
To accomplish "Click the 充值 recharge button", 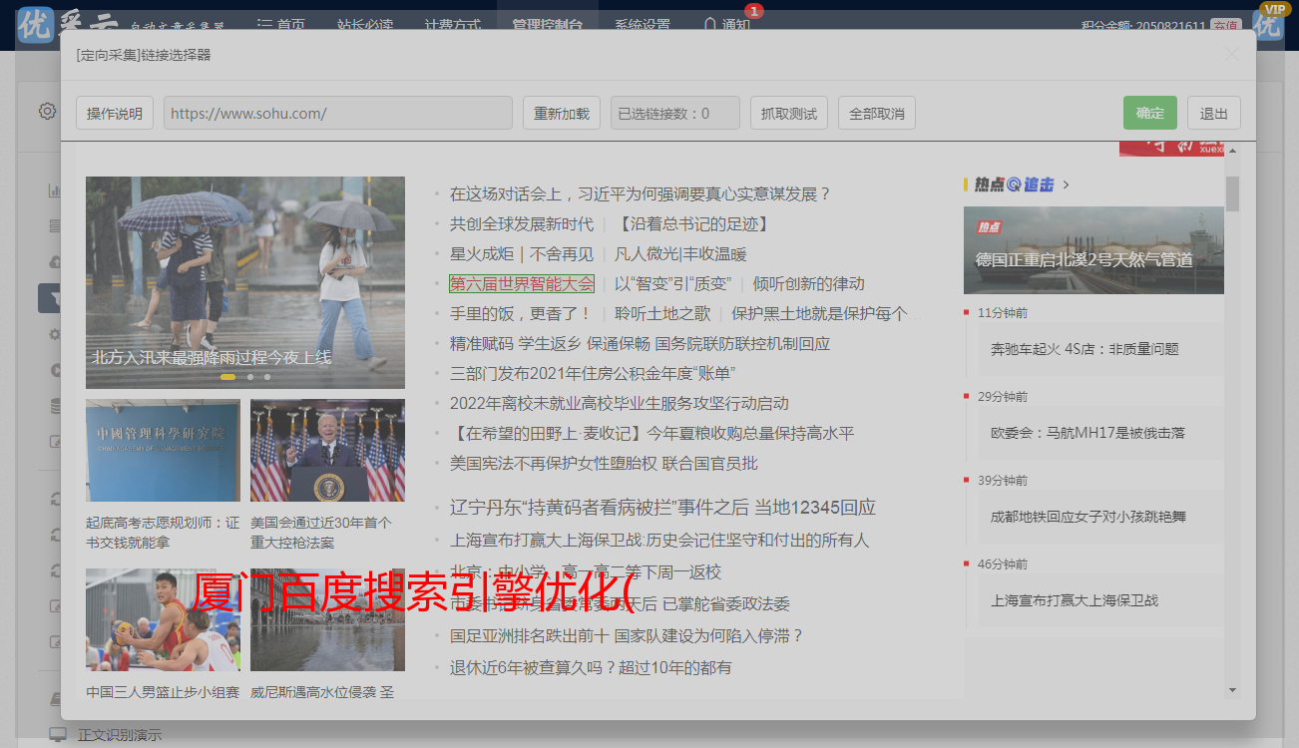I will [1225, 26].
